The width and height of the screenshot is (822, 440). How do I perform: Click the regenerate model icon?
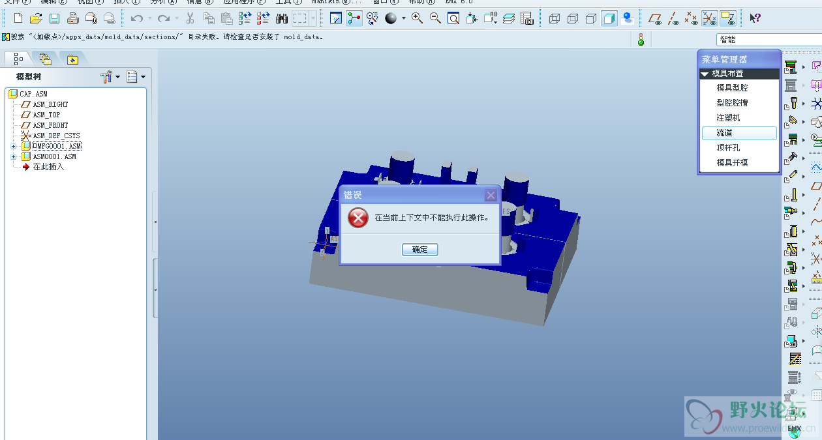click(x=245, y=18)
